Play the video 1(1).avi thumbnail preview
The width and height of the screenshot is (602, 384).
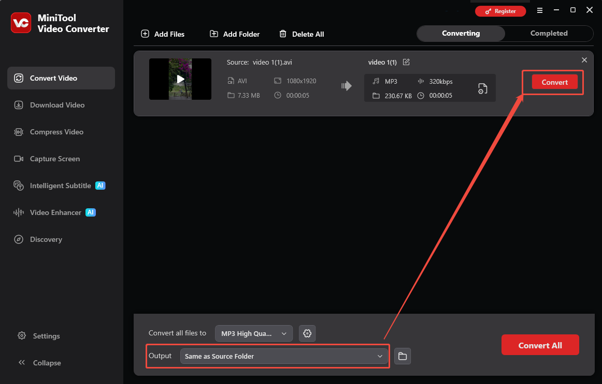pos(180,79)
